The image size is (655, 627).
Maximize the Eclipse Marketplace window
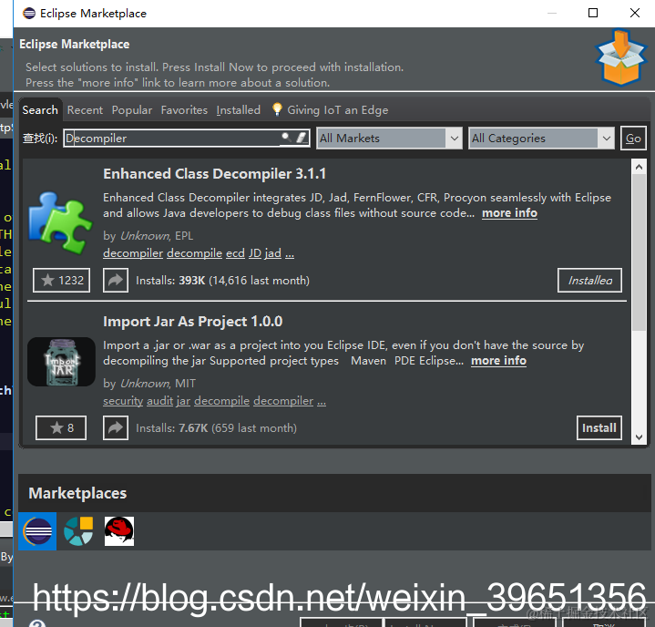coord(593,13)
